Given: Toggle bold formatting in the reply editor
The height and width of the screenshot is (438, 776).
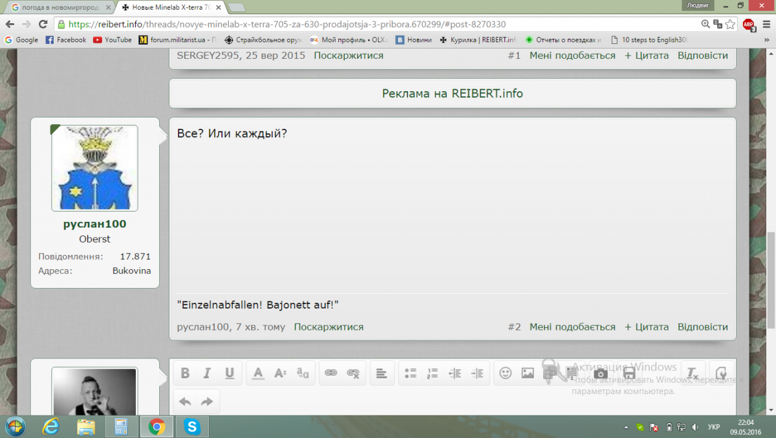Looking at the screenshot, I should click(x=185, y=373).
